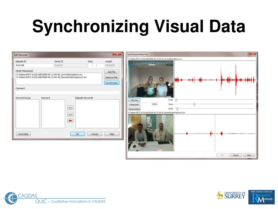Click the Keyword Group list box
Viewport: 278px width, 209px height.
(x=27, y=114)
